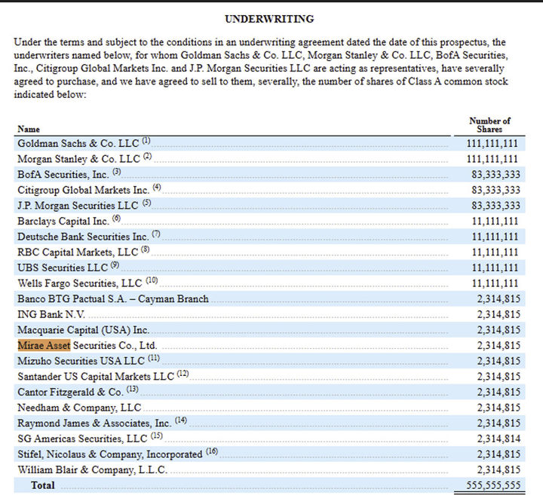Click SG Americas Securities, LLC row name
Viewport: 543px width, 495px height.
82,438
